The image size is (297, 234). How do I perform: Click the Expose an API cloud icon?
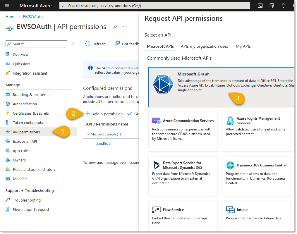coord(8,141)
